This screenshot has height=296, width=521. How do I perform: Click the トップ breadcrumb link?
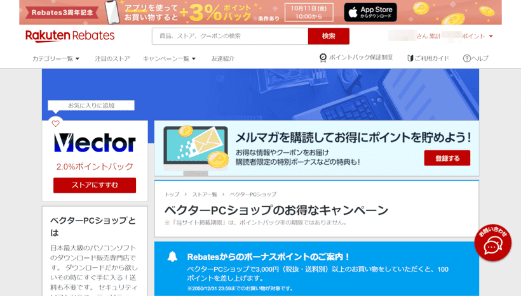pyautogui.click(x=172, y=194)
